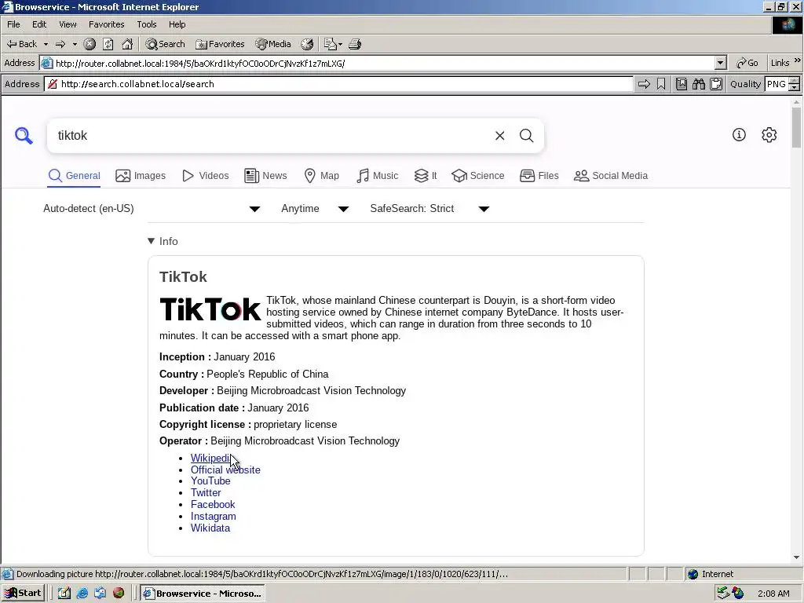Open the Windows Start button

23,594
